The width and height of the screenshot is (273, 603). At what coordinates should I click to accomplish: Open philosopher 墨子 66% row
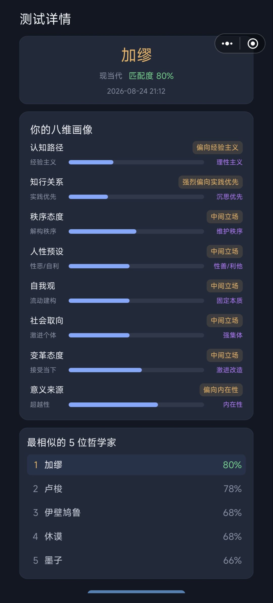point(136,560)
